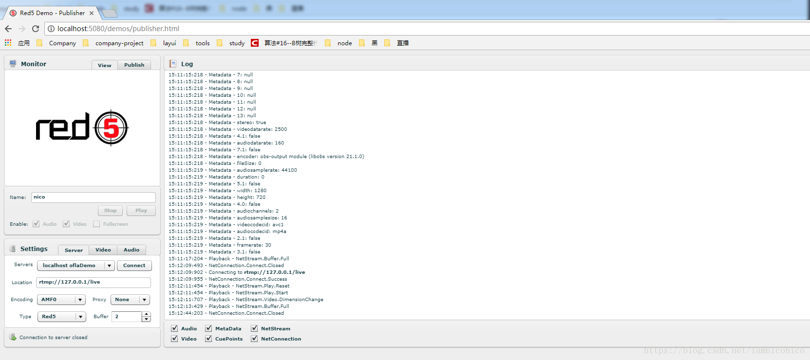The image size is (810, 360).
Task: Uncheck NetStream log filter
Action: (254, 328)
